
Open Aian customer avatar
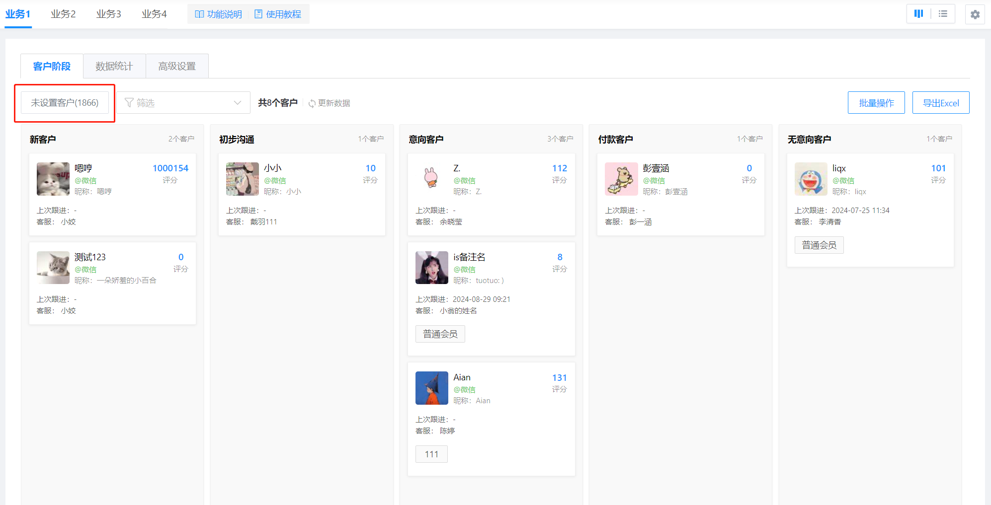(432, 388)
